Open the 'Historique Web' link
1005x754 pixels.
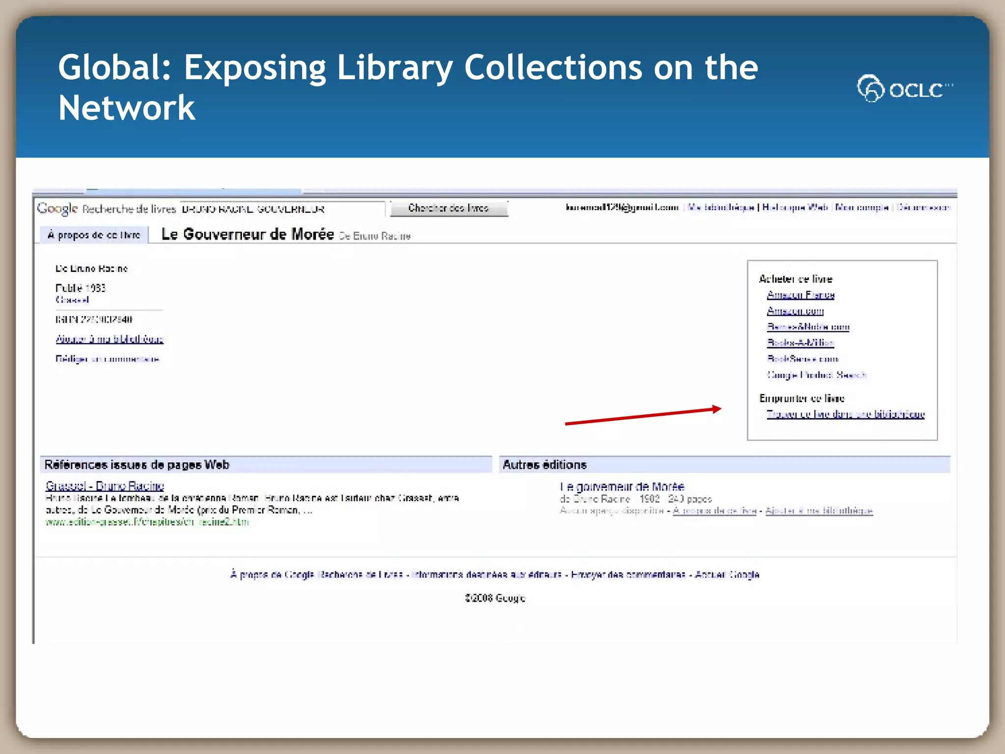point(794,207)
